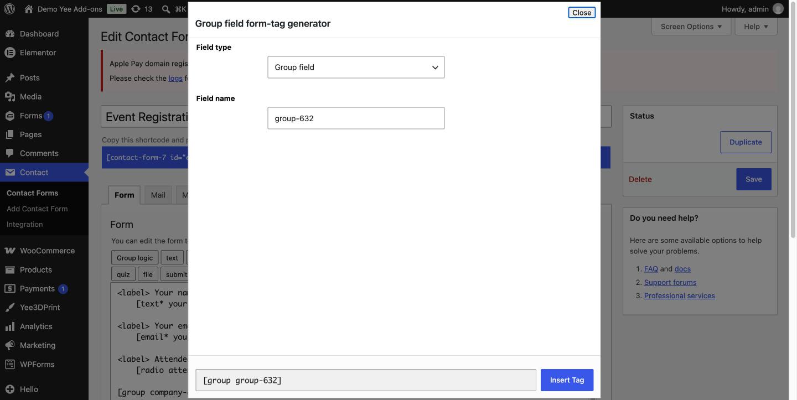Click the Insert Tag button
This screenshot has width=797, height=400.
click(x=567, y=380)
